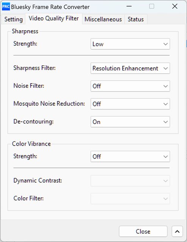Click the chevron arrow of De-contouring box
Image resolution: width=187 pixels, height=242 pixels.
165,122
